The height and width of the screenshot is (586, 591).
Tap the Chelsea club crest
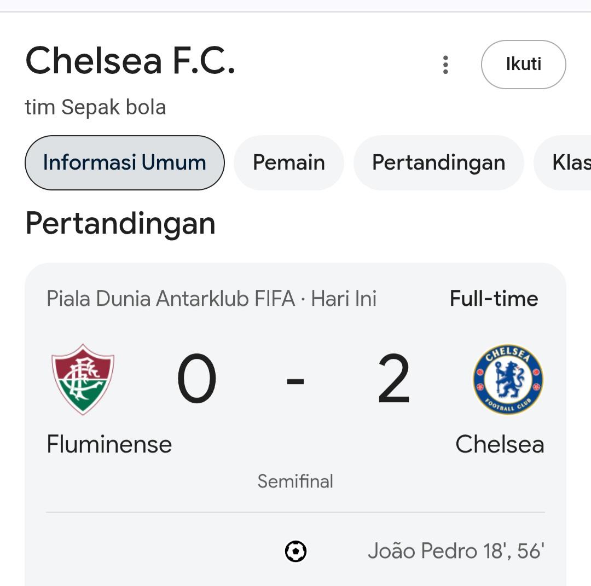pyautogui.click(x=508, y=380)
